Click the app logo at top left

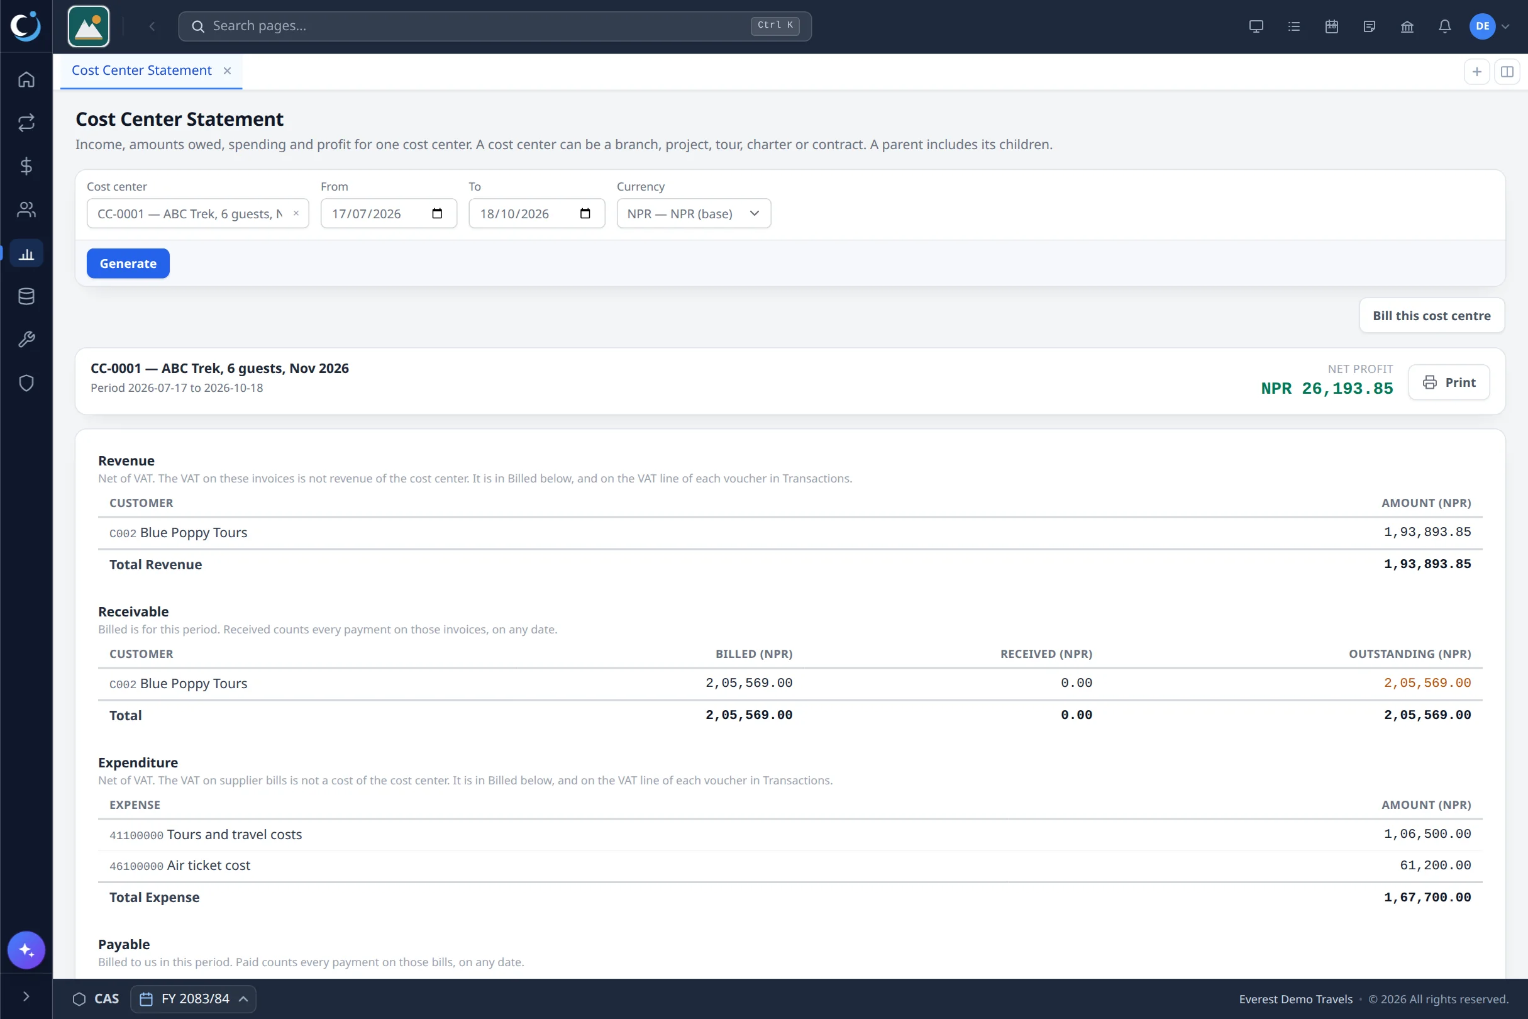pyautogui.click(x=26, y=26)
